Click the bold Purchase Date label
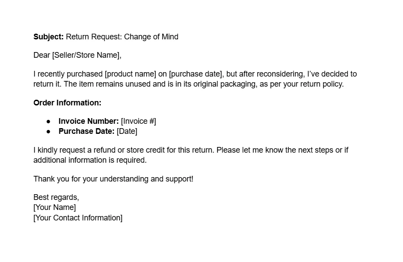403x262 pixels. coord(87,131)
